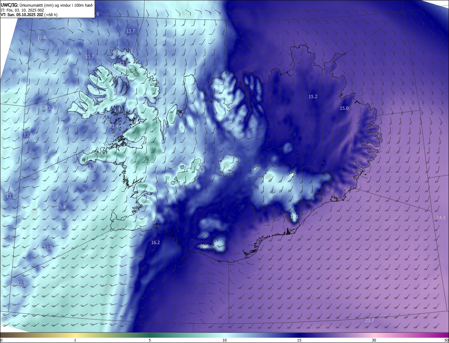449x343 pixels.
Task: Click the 14.1 value on the map
Action: (x=294, y=217)
